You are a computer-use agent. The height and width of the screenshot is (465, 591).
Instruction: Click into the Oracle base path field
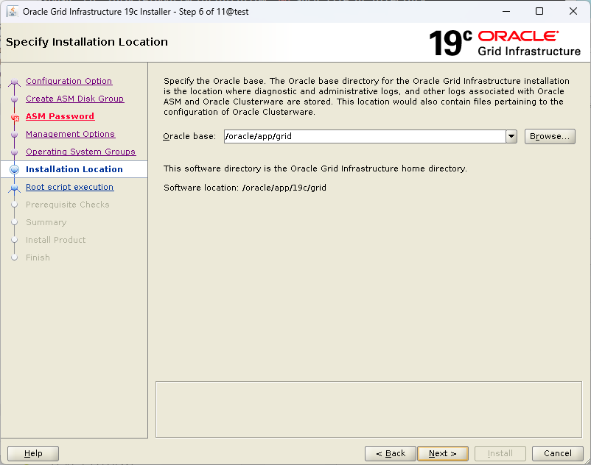click(365, 136)
